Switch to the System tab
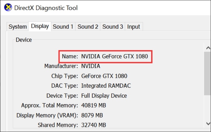The width and height of the screenshot is (211, 132). pos(18,27)
